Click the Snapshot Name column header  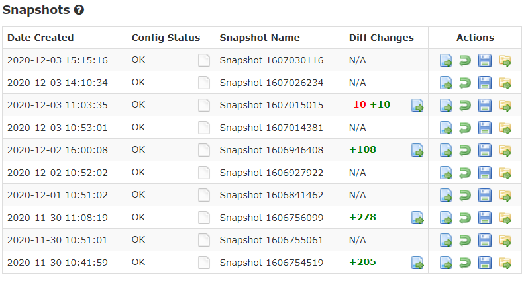(260, 38)
